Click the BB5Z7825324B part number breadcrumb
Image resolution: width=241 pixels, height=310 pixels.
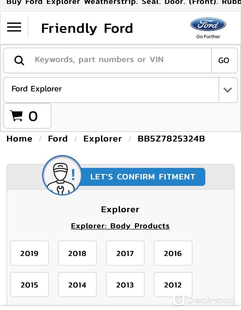click(x=171, y=139)
